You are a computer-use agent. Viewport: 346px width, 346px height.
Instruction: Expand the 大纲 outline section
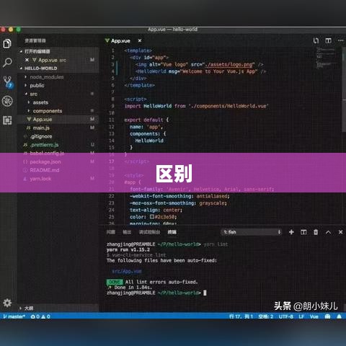(x=27, y=308)
